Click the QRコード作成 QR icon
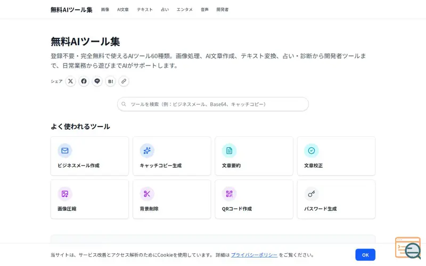This screenshot has width=426, height=266. tap(229, 194)
